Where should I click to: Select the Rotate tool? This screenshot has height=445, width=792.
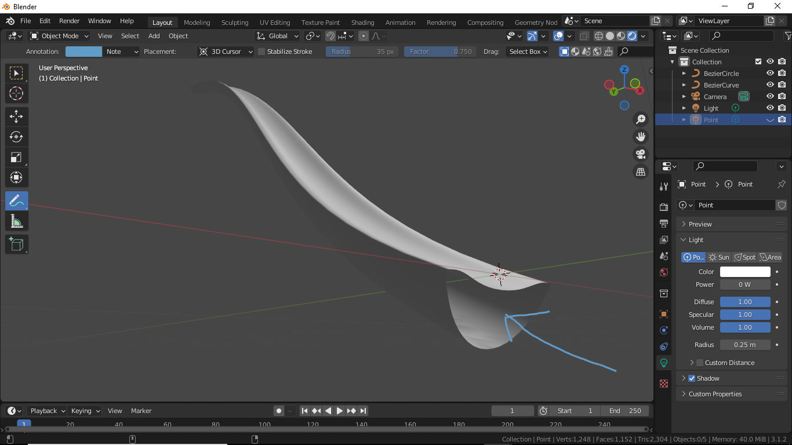pyautogui.click(x=16, y=137)
